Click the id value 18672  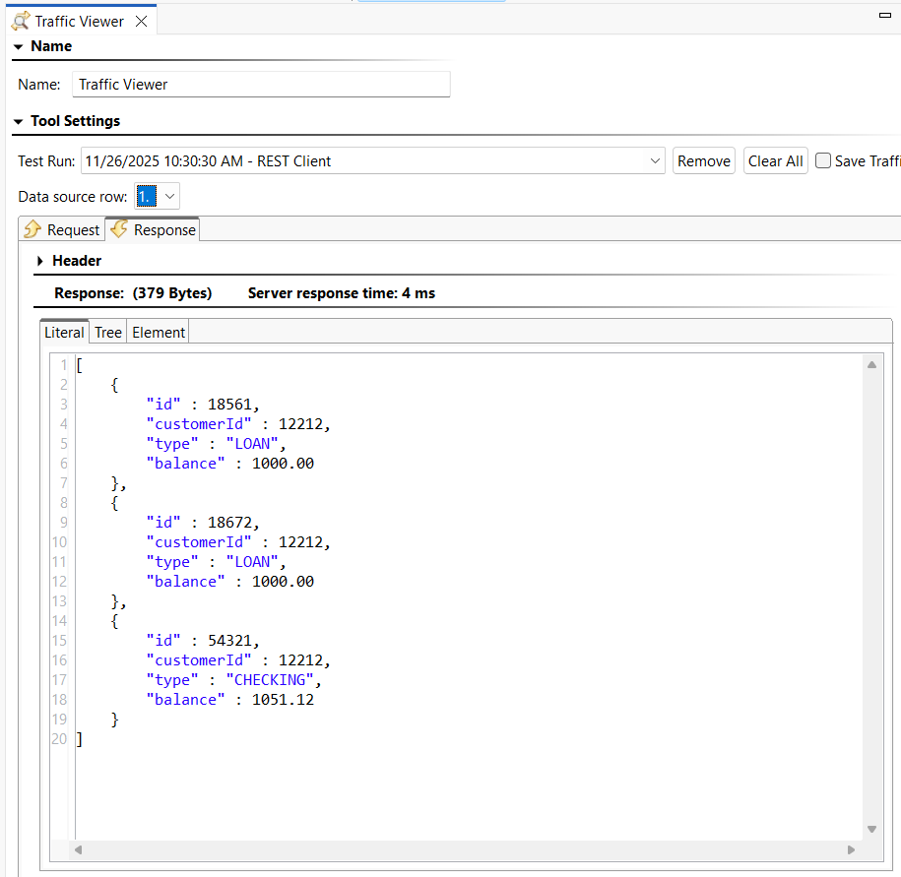coord(229,523)
